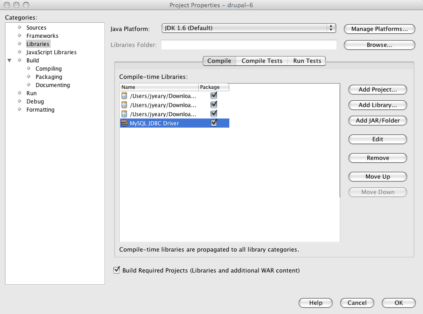423x314 pixels.
Task: Open Help for project properties
Action: pyautogui.click(x=316, y=303)
